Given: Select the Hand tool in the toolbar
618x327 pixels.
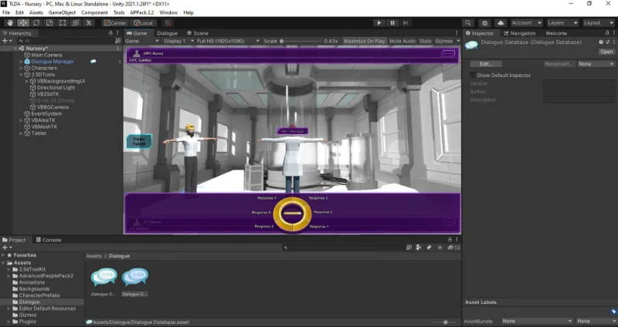Looking at the screenshot, I should point(9,23).
